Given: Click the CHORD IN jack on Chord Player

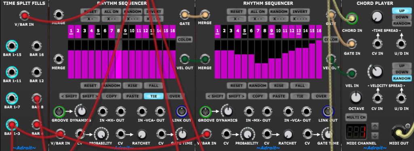Looking at the screenshot, I should click(x=352, y=19).
